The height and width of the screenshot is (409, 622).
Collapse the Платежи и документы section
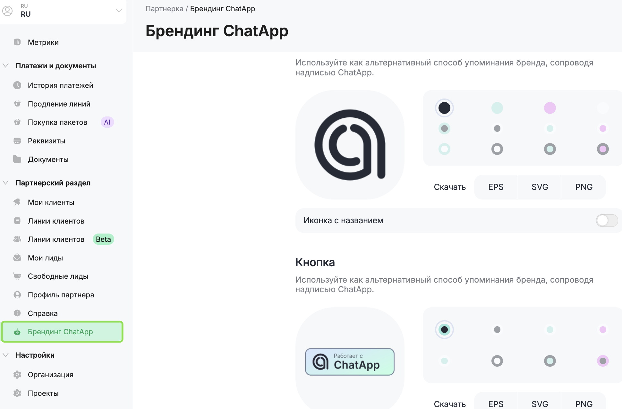coord(5,66)
